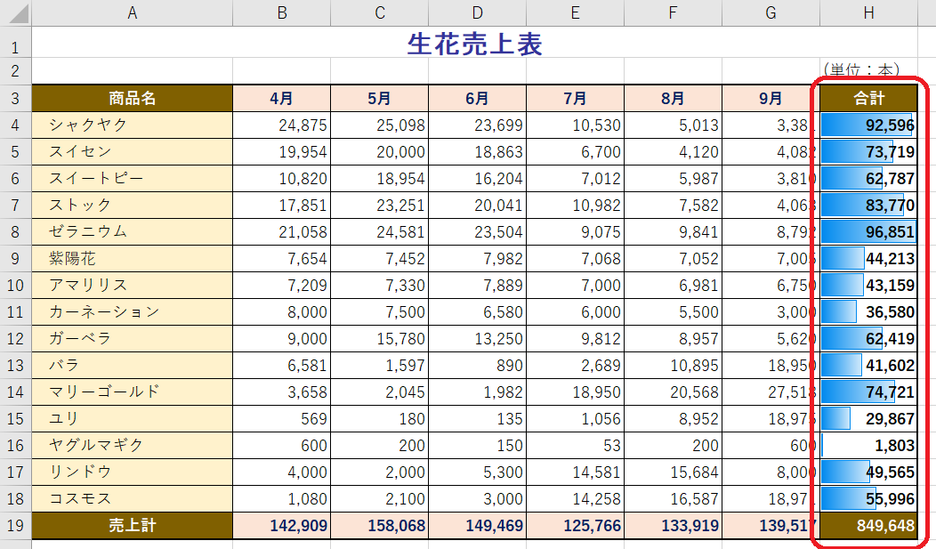Click the 4月 column heading cell

pos(281,98)
